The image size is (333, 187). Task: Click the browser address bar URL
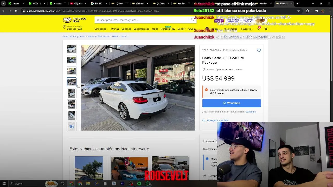[93, 11]
